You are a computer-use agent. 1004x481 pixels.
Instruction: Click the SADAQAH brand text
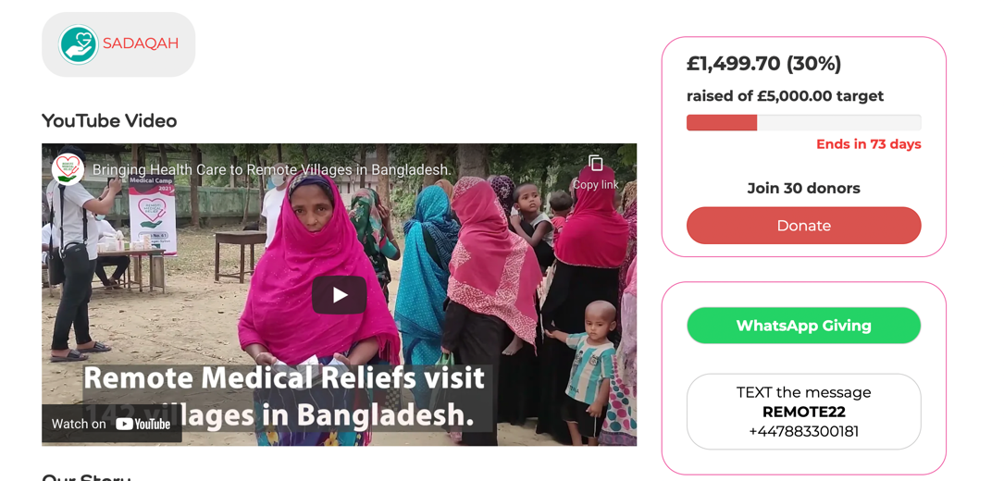141,44
